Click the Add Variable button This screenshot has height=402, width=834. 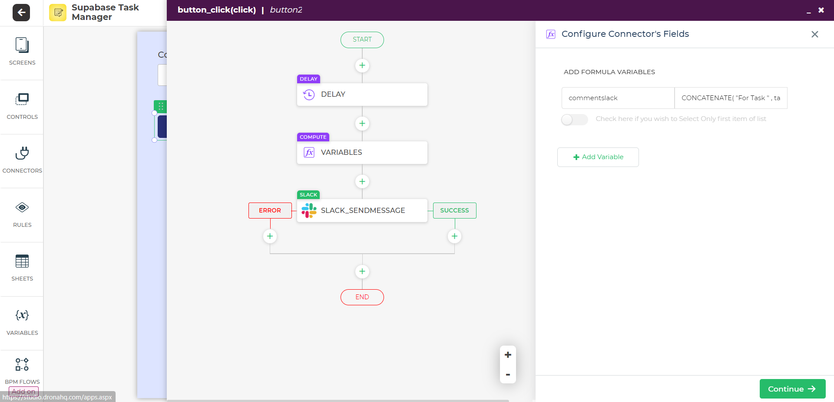point(598,157)
